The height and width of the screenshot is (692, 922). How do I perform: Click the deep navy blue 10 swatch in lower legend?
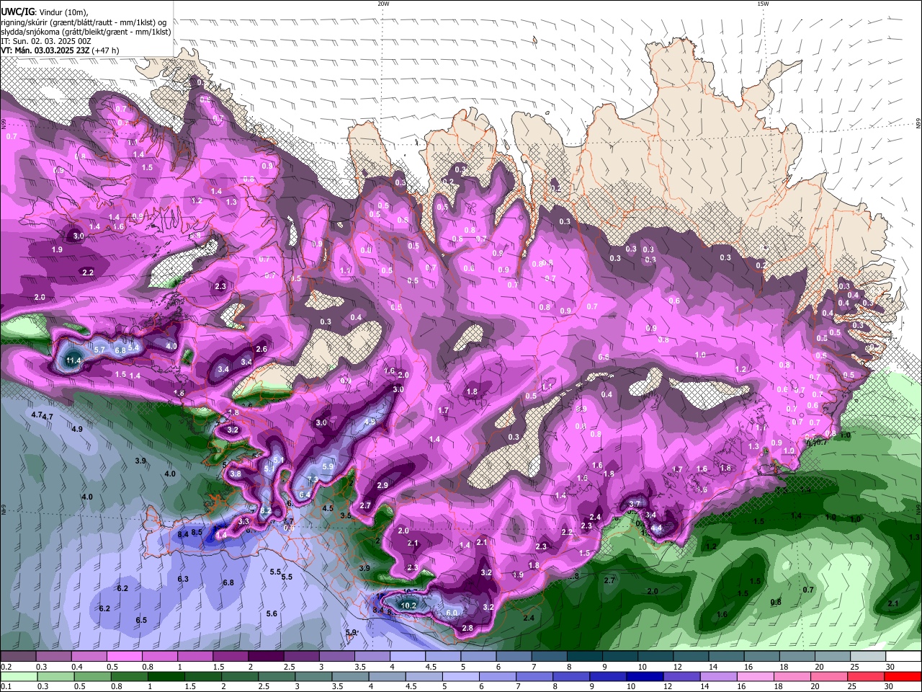645,676
